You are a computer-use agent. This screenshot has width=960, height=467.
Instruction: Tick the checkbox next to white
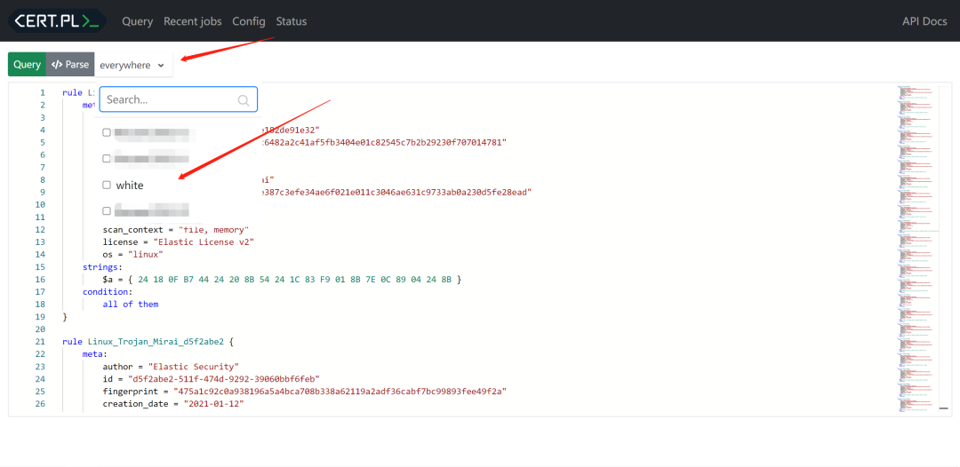pos(107,185)
